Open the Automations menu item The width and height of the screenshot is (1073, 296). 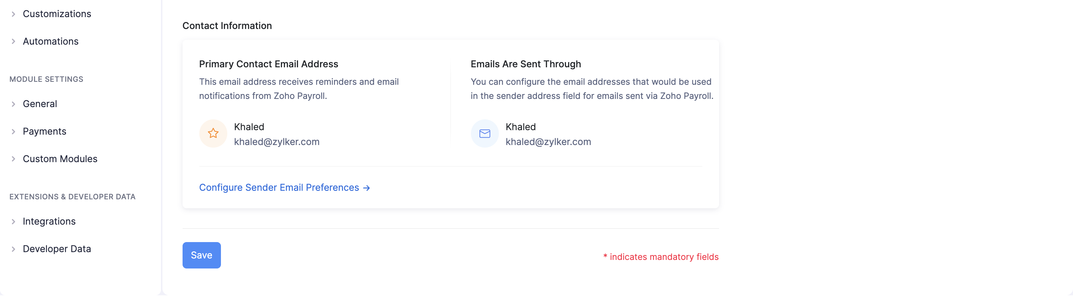(x=50, y=42)
